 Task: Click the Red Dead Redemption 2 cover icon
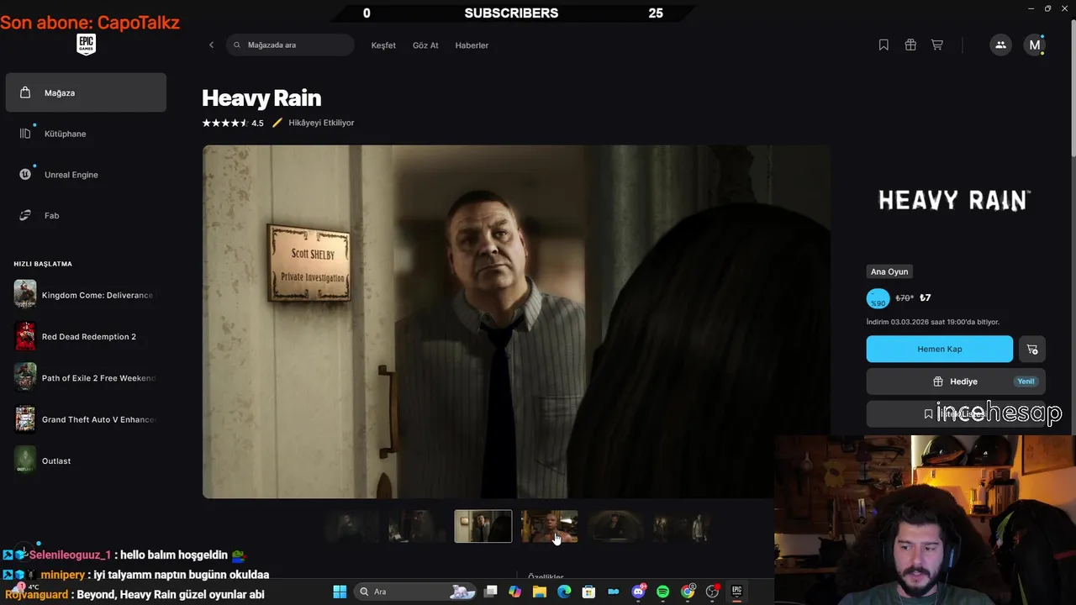pos(25,337)
